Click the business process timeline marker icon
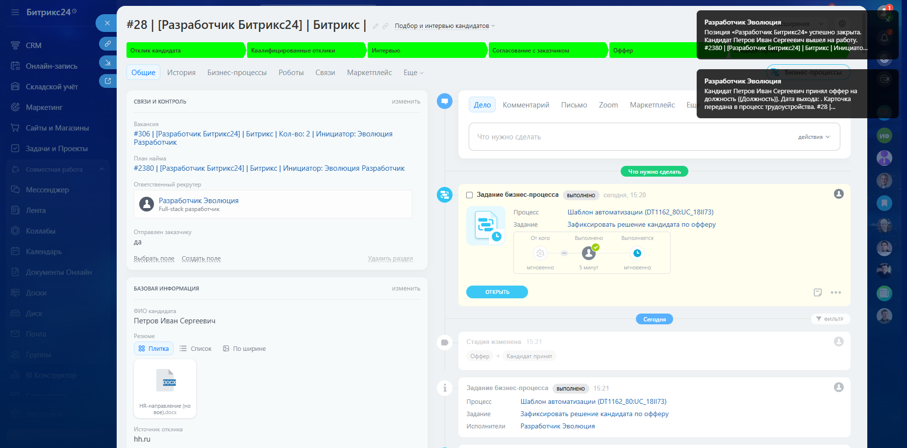This screenshot has height=448, width=907. point(445,195)
